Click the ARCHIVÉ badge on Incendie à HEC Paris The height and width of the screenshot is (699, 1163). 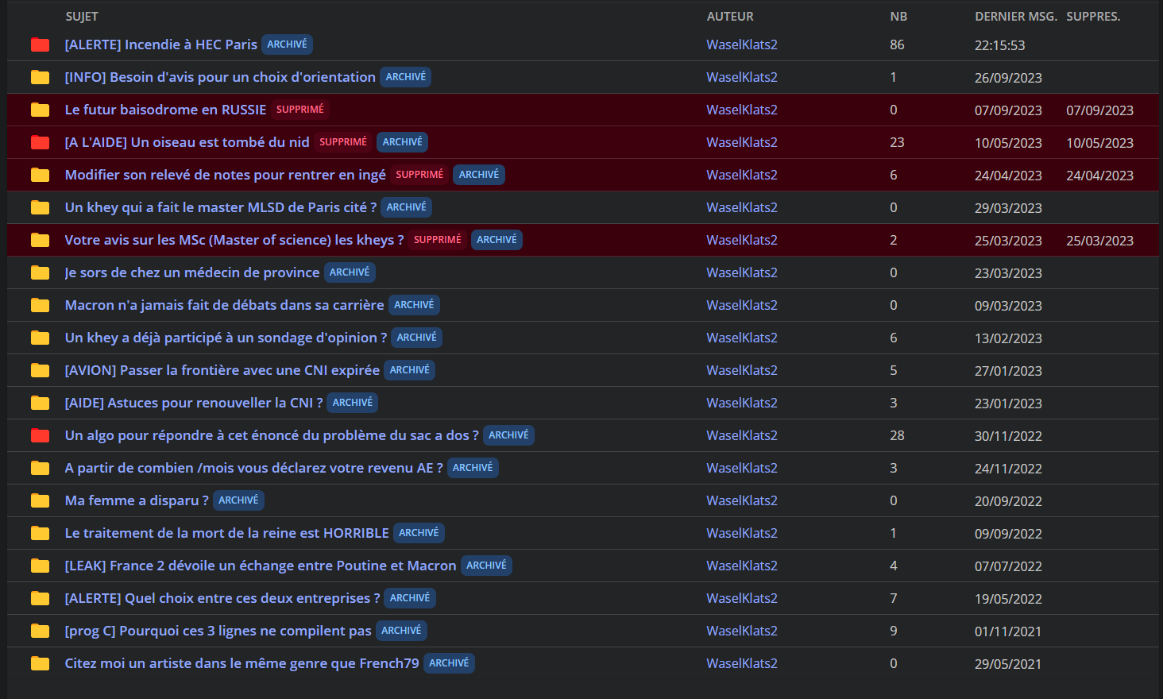(287, 44)
